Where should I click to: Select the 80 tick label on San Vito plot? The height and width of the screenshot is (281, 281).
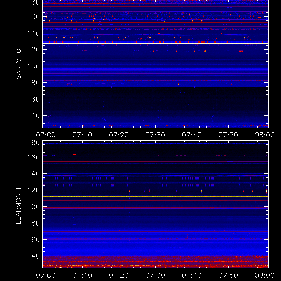point(35,83)
